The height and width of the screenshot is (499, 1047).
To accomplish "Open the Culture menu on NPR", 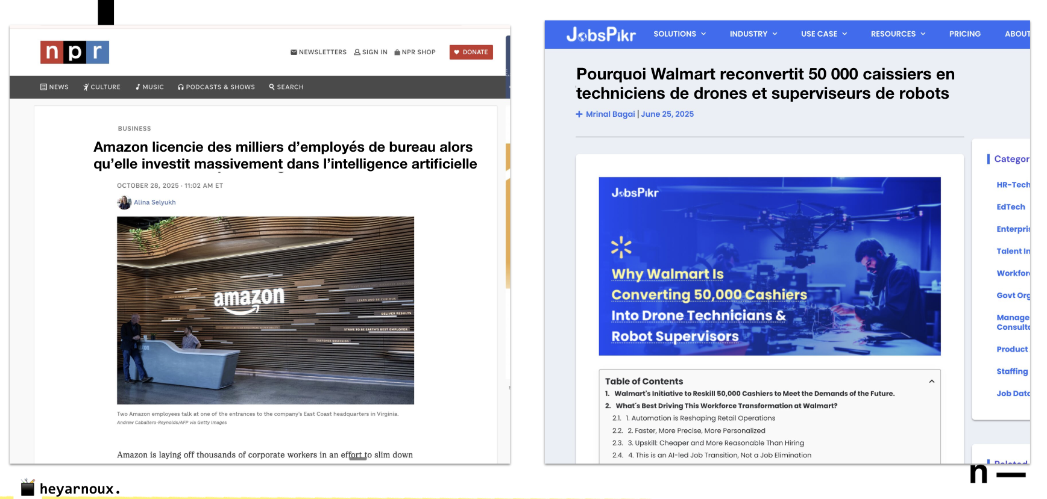I will click(x=102, y=87).
